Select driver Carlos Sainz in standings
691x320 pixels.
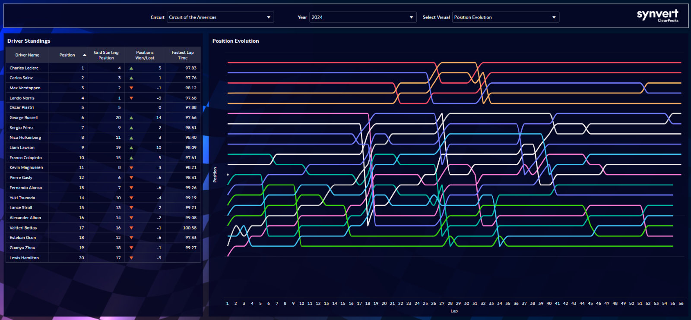click(x=21, y=78)
